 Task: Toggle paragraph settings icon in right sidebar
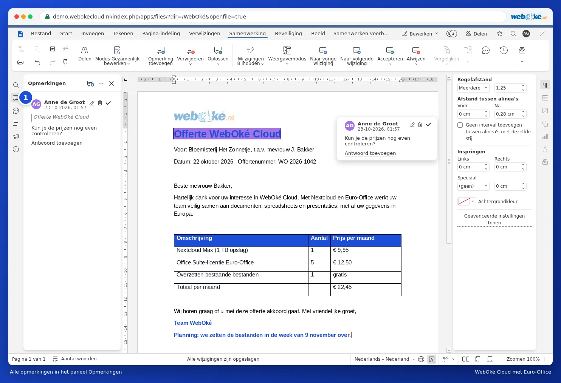pos(545,85)
